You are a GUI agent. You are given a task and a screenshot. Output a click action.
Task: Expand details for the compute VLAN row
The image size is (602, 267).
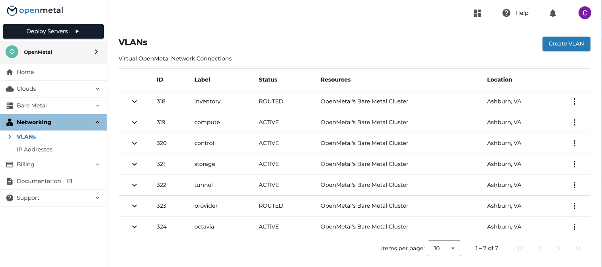[134, 122]
